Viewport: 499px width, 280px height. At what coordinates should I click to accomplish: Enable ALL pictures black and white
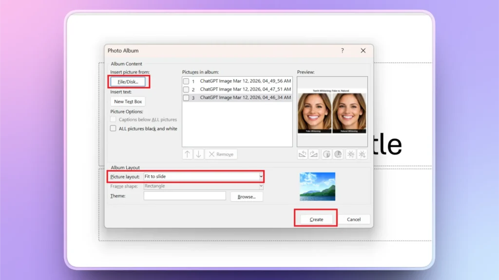coord(113,128)
